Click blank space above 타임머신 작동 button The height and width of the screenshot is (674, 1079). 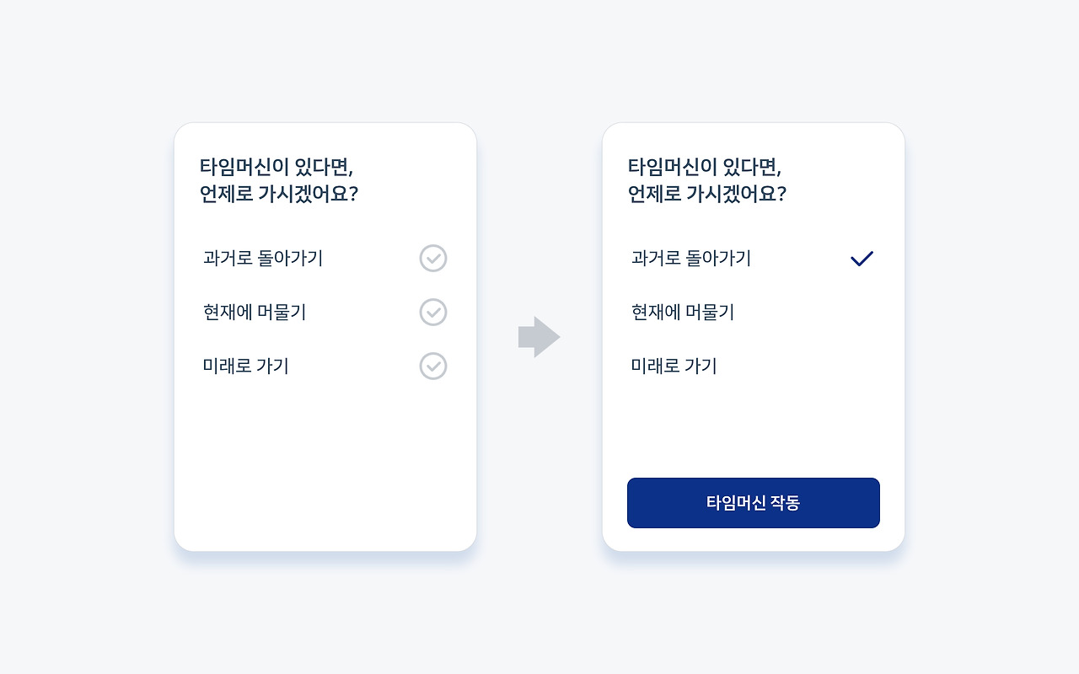[754, 430]
